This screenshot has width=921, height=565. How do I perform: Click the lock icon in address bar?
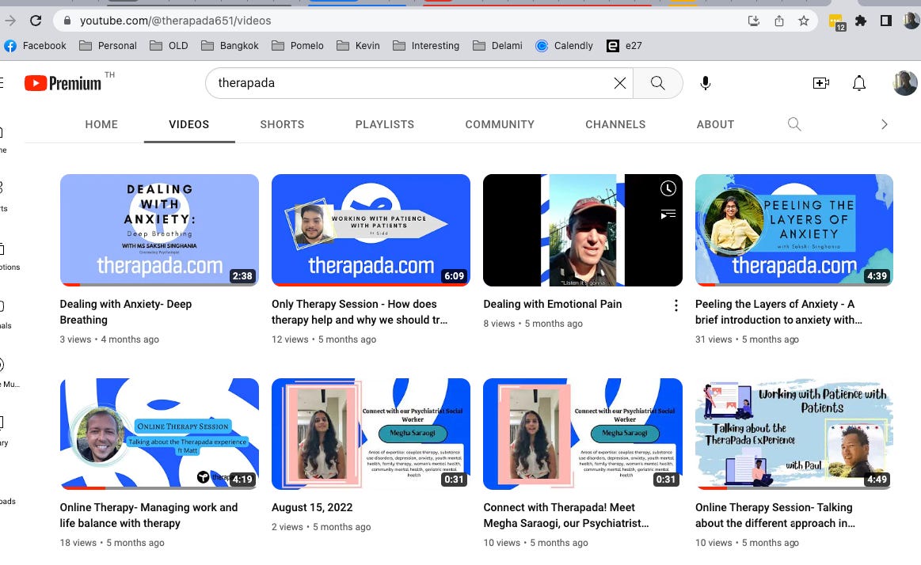click(67, 21)
